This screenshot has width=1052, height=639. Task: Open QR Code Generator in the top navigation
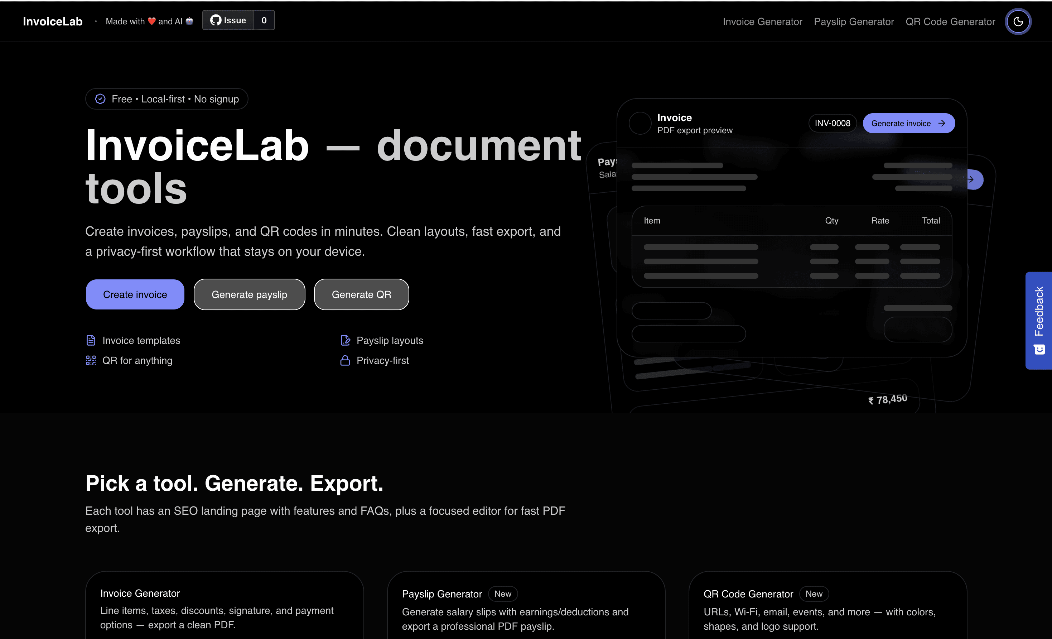click(950, 21)
